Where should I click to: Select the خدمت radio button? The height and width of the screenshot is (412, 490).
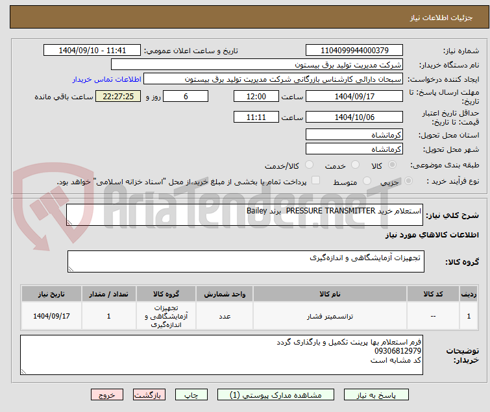click(x=355, y=165)
